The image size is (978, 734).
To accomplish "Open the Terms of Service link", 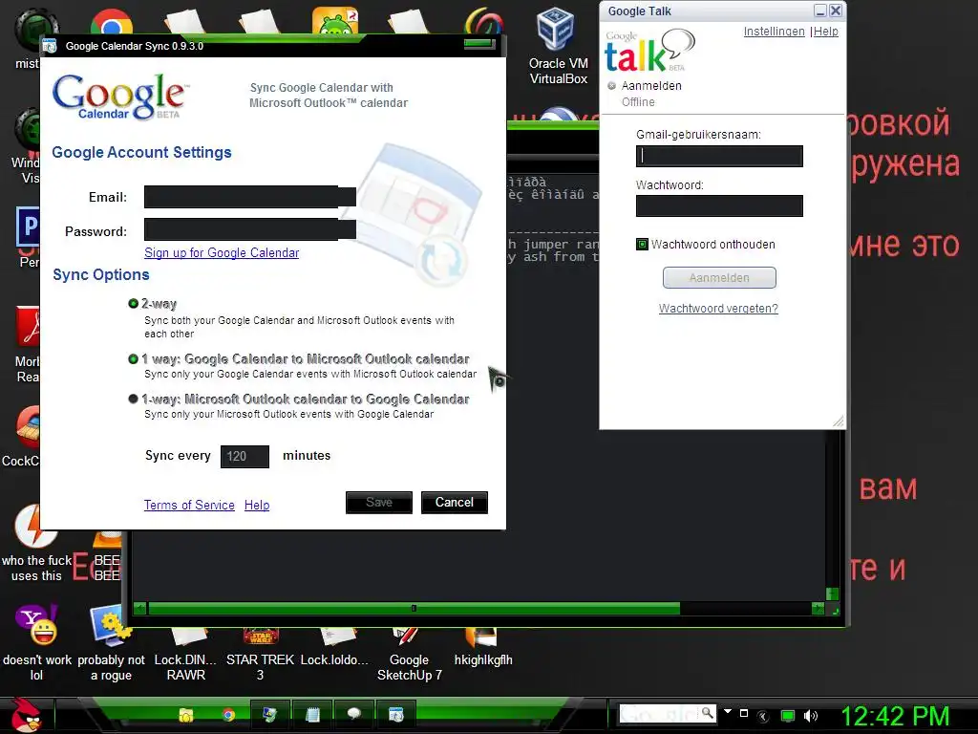I will click(189, 505).
